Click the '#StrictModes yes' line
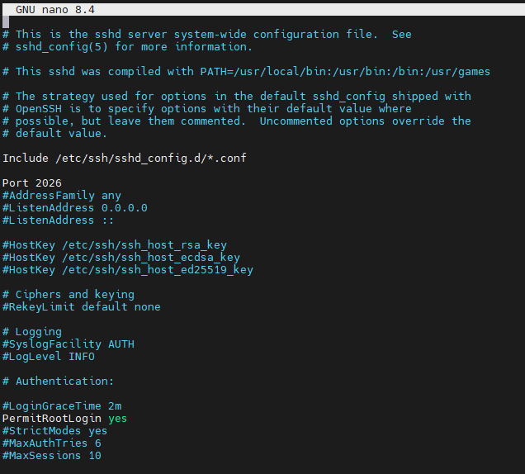The width and height of the screenshot is (525, 474). click(x=55, y=431)
